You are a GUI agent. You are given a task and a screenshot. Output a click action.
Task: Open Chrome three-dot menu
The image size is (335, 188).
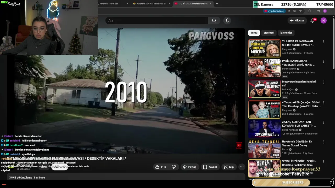[331, 11]
